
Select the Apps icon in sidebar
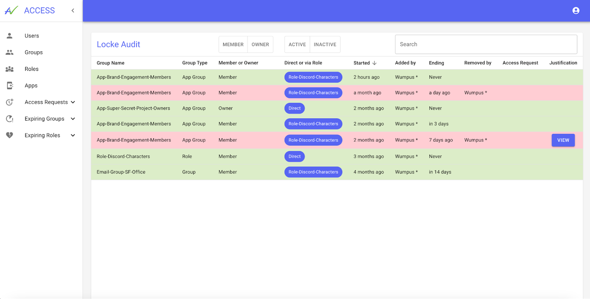(10, 85)
